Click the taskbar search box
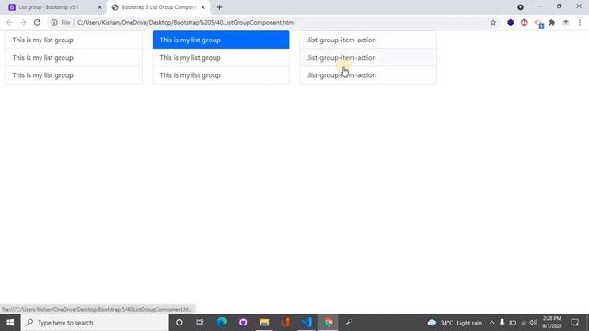589x331 pixels. [95, 323]
